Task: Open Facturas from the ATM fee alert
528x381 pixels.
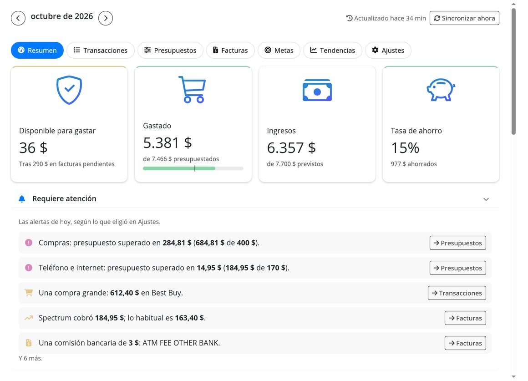Action: click(x=465, y=343)
